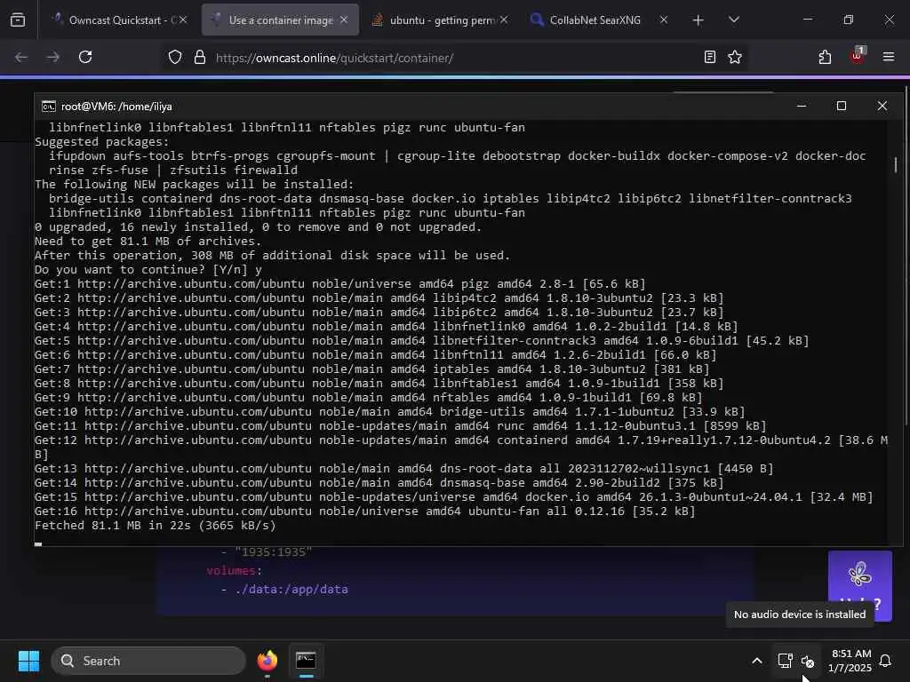Open the Firefox application hamburger menu
The width and height of the screenshot is (910, 682).
point(888,57)
